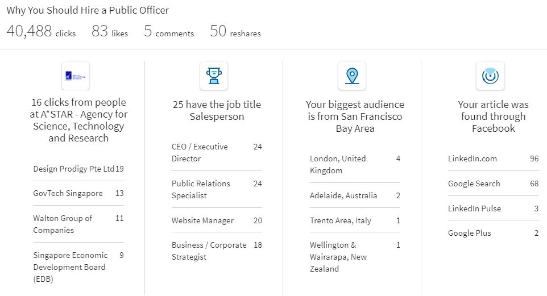Image resolution: width=547 pixels, height=296 pixels.
Task: Select the Singapore Economic Development Board row
Action: (78, 266)
